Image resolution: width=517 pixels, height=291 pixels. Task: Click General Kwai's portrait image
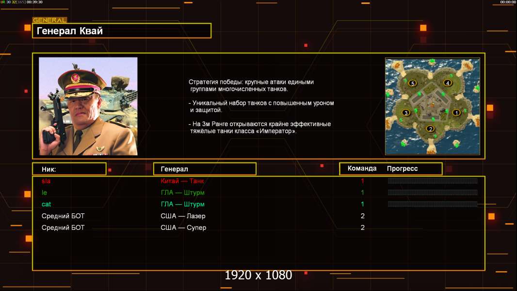click(x=88, y=106)
